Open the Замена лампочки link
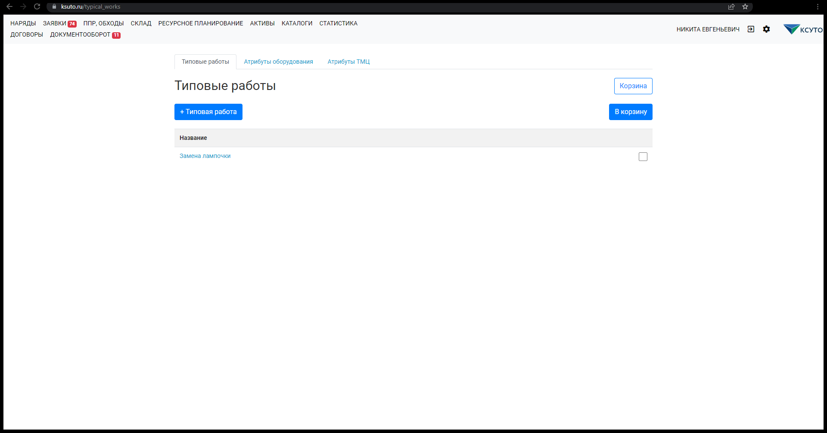This screenshot has height=433, width=827. [205, 156]
